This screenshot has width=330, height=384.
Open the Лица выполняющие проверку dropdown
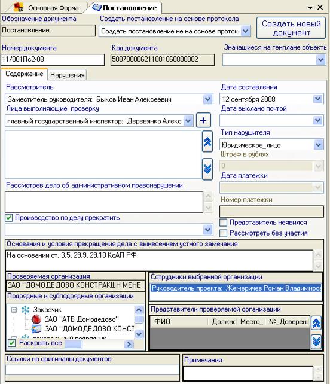tap(188, 120)
